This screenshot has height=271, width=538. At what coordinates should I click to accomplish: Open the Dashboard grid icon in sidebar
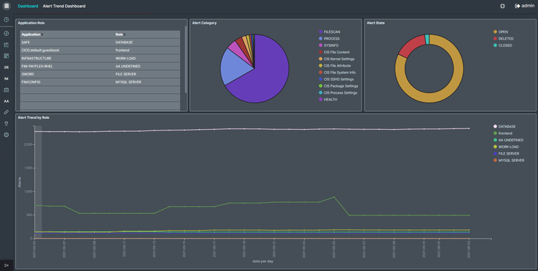(6, 56)
